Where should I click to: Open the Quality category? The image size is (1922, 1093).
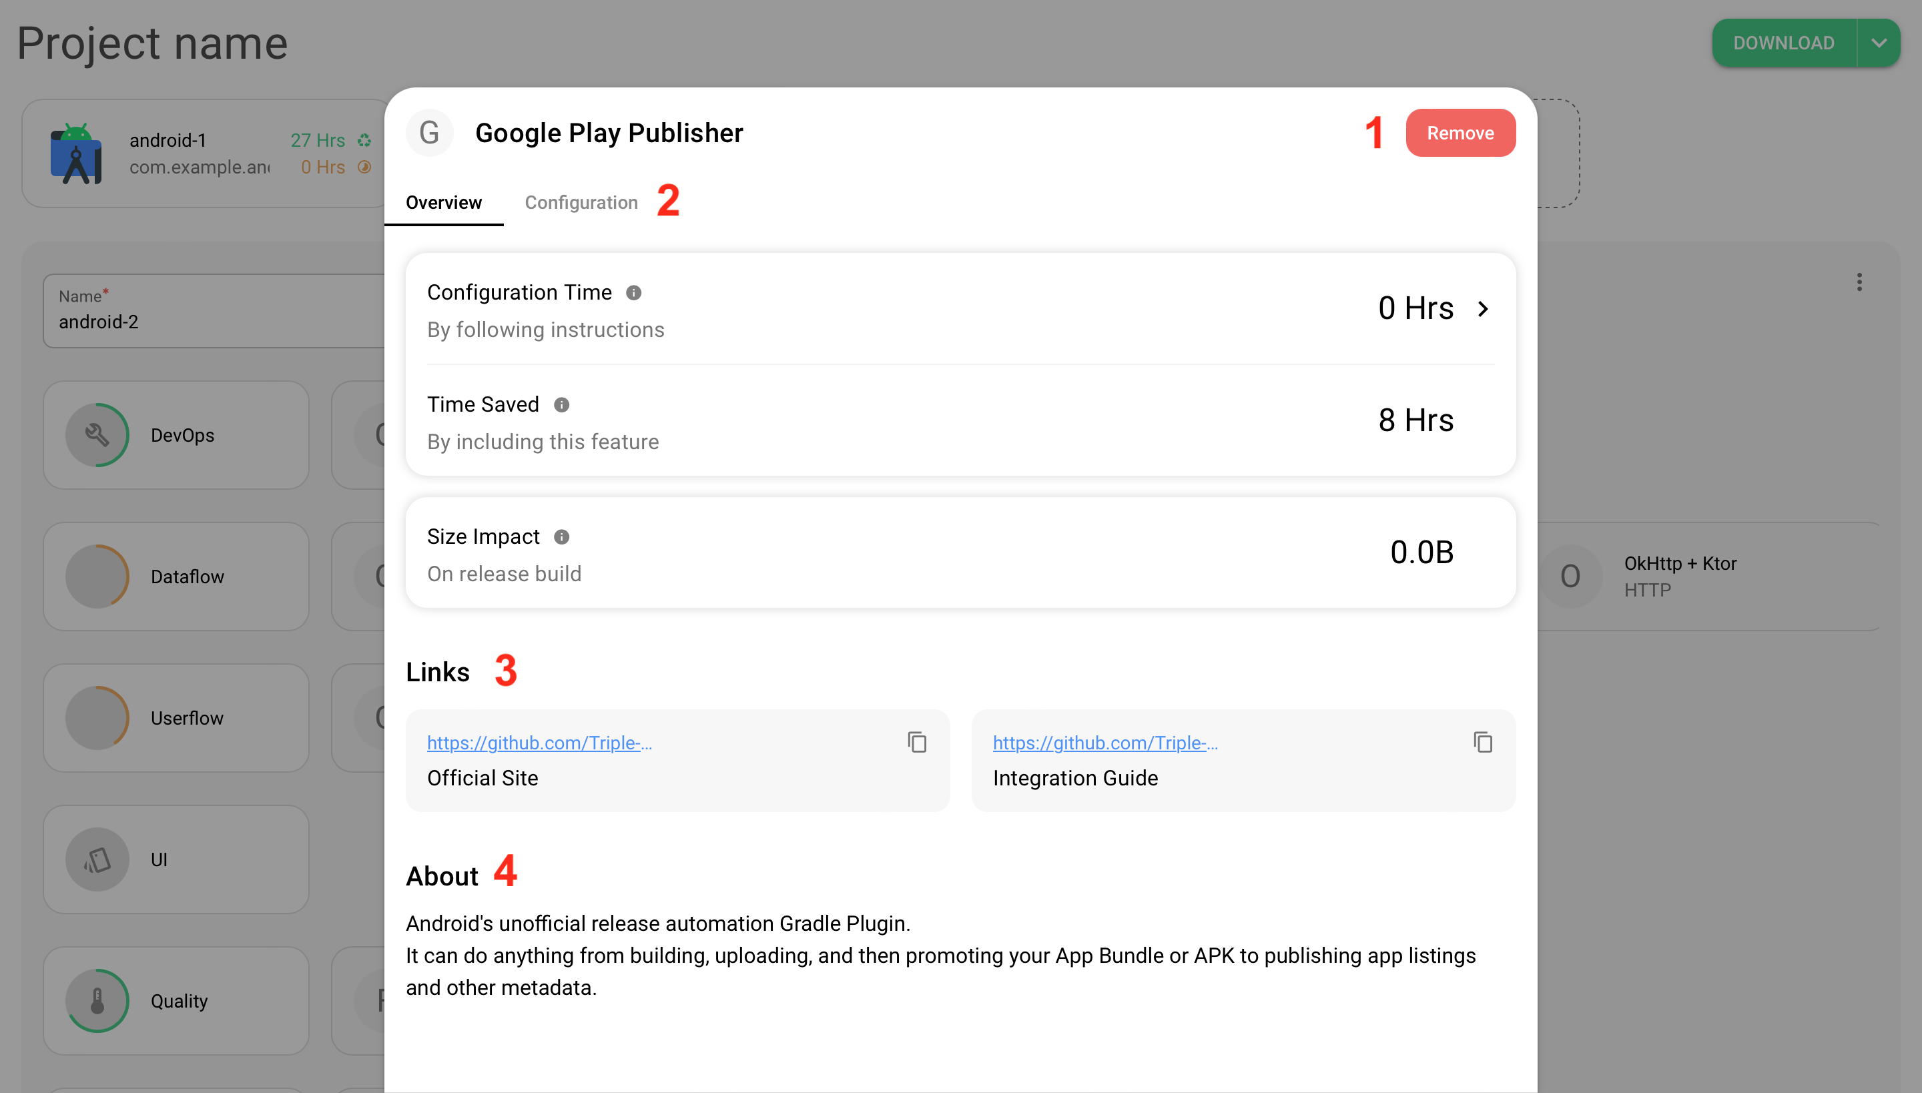pyautogui.click(x=176, y=1001)
